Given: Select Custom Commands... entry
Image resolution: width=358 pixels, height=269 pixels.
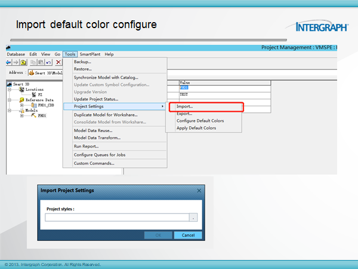Looking at the screenshot, I should (115, 163).
